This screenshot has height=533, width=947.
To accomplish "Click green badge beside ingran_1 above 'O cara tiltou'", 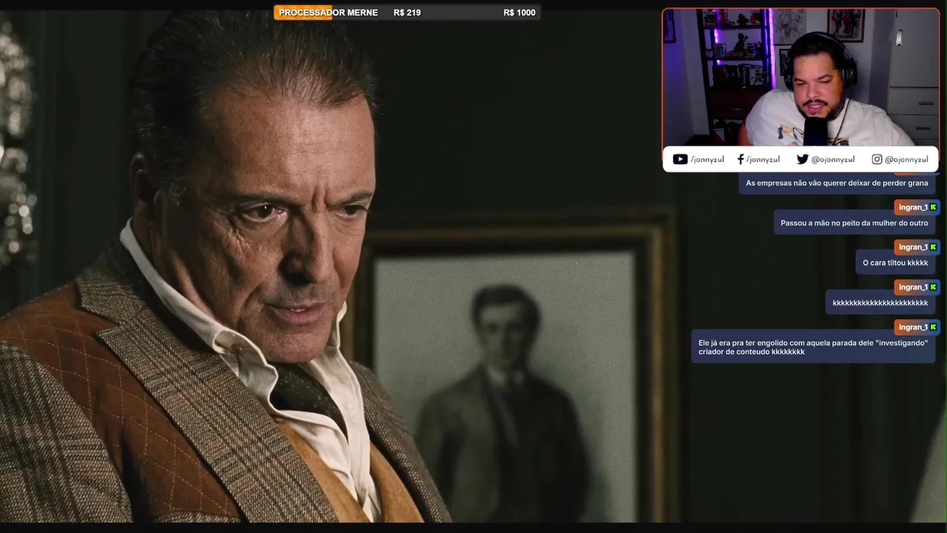I will [933, 247].
